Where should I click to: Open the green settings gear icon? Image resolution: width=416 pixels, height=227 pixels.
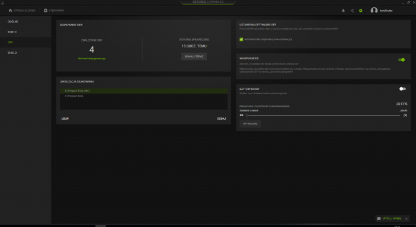(x=360, y=11)
